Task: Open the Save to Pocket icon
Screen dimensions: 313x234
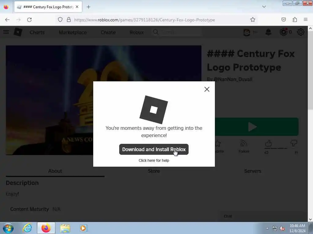Action: coord(283,19)
